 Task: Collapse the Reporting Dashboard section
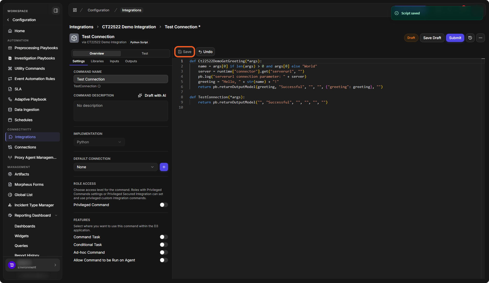56,215
